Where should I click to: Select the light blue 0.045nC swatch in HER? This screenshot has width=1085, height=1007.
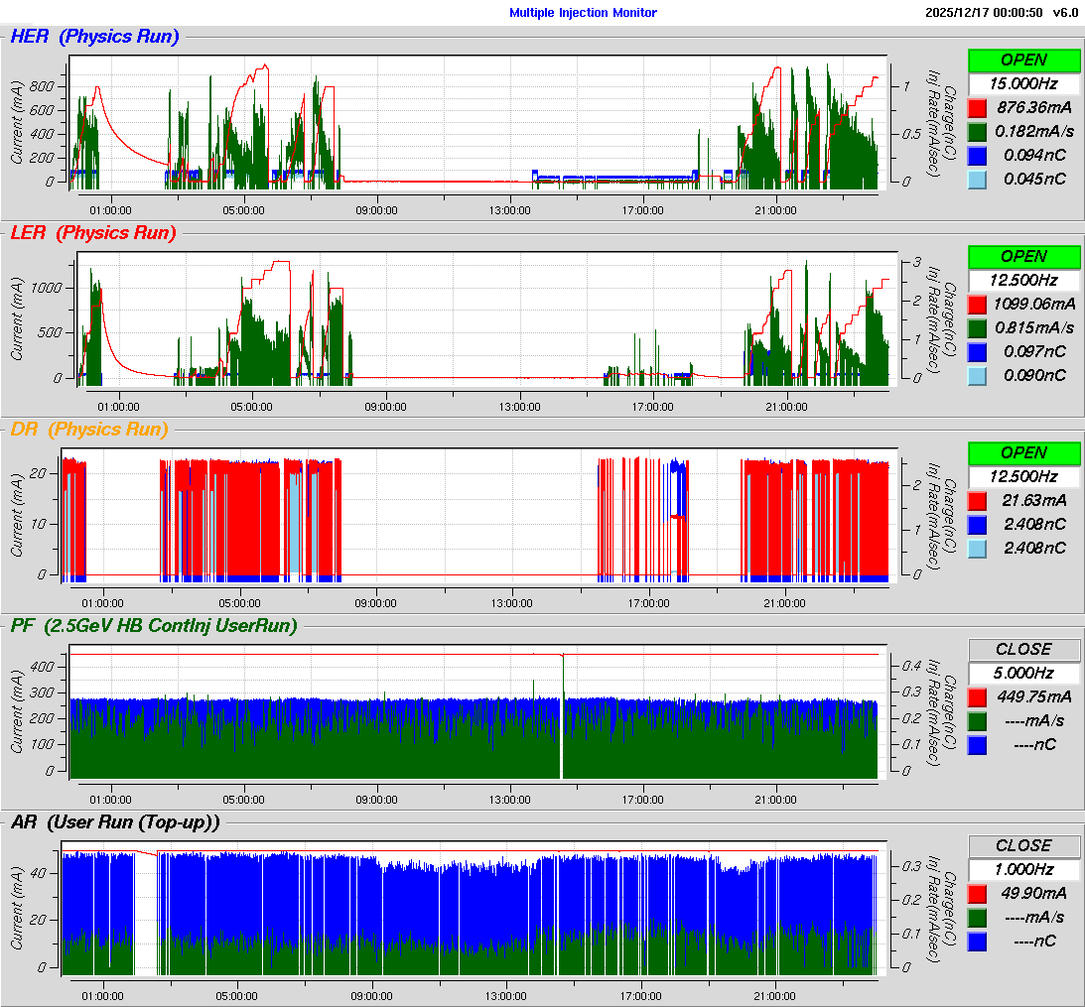pyautogui.click(x=977, y=179)
